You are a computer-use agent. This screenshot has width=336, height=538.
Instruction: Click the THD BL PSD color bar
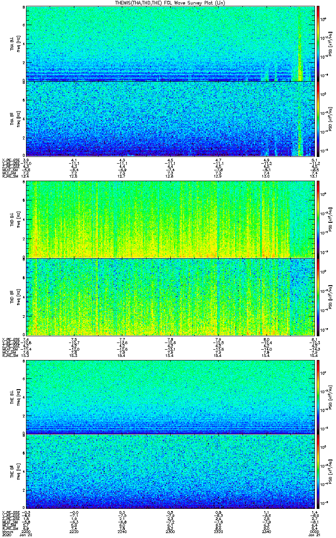coord(318,219)
